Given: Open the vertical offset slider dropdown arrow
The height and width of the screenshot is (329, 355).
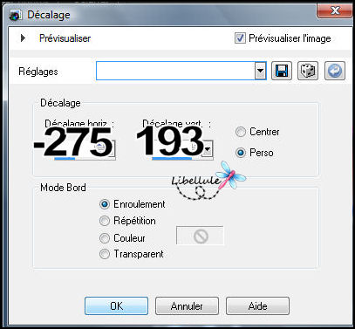Looking at the screenshot, I should (208, 149).
